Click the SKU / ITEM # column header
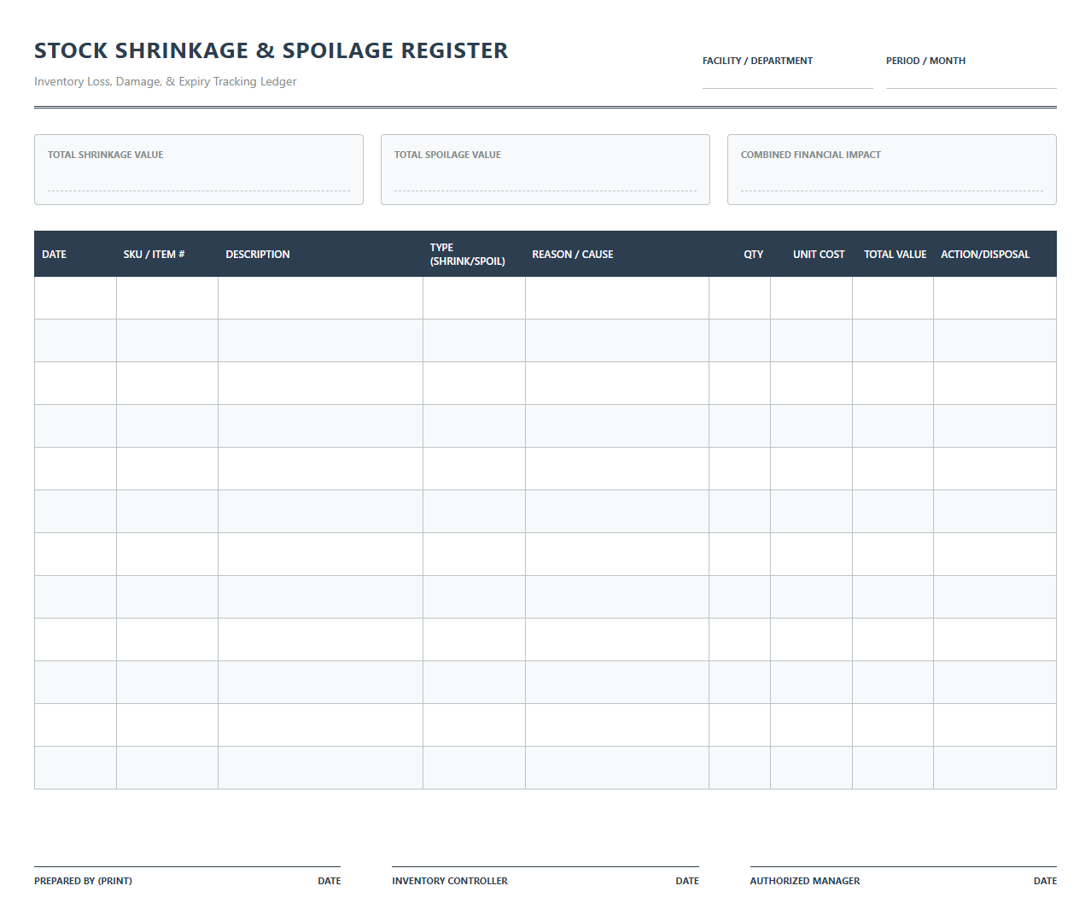Viewport: 1091px width, 921px height. point(167,254)
